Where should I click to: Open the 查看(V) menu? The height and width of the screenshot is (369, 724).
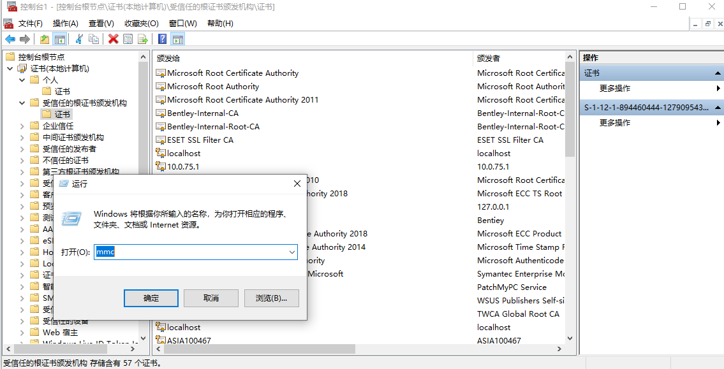pyautogui.click(x=101, y=24)
